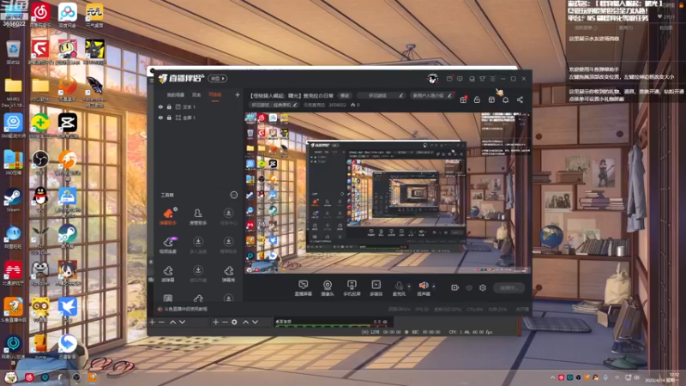Open source properties gear in OBS window

234,323
